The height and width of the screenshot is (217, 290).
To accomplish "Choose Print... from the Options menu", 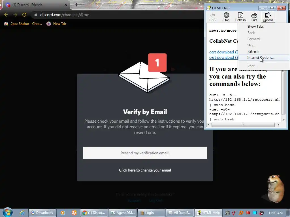I will (252, 66).
